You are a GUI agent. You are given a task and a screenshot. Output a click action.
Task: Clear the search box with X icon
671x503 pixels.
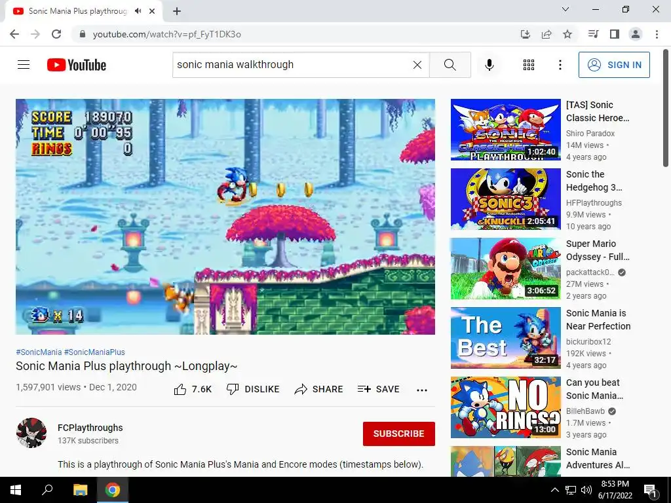pyautogui.click(x=417, y=65)
